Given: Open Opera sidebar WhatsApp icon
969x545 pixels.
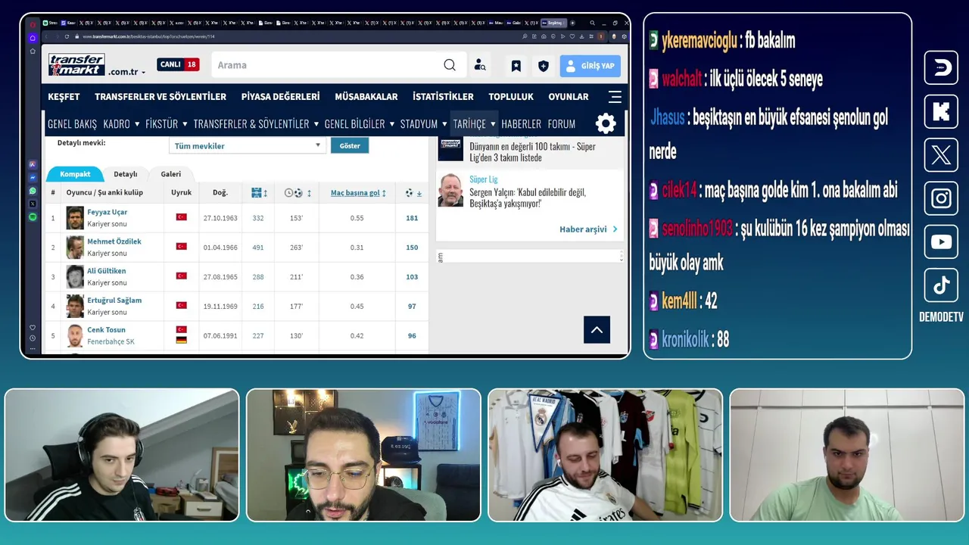Looking at the screenshot, I should [x=33, y=191].
